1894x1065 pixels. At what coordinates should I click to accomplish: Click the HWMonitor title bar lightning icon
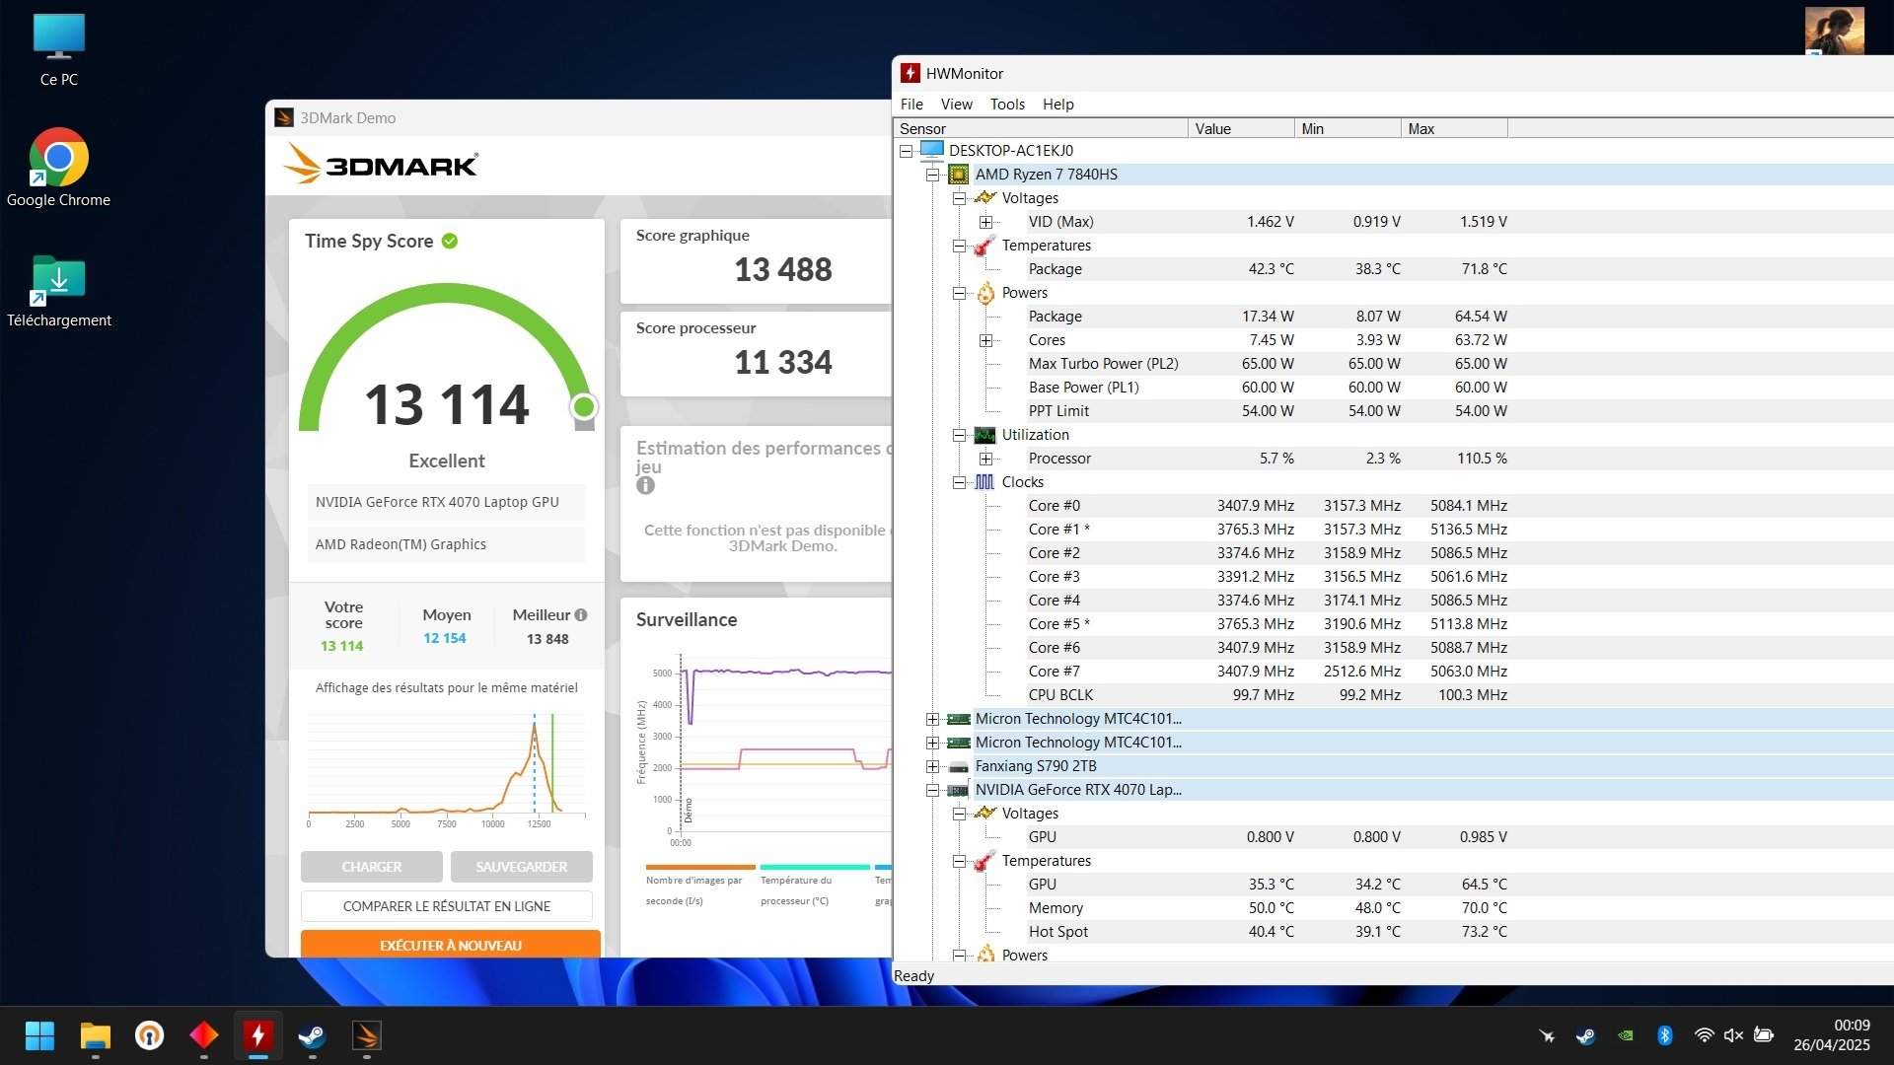pos(911,73)
